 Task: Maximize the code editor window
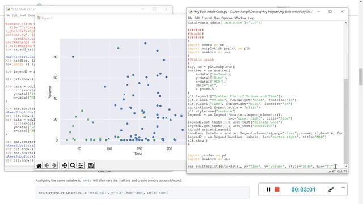point(330,11)
